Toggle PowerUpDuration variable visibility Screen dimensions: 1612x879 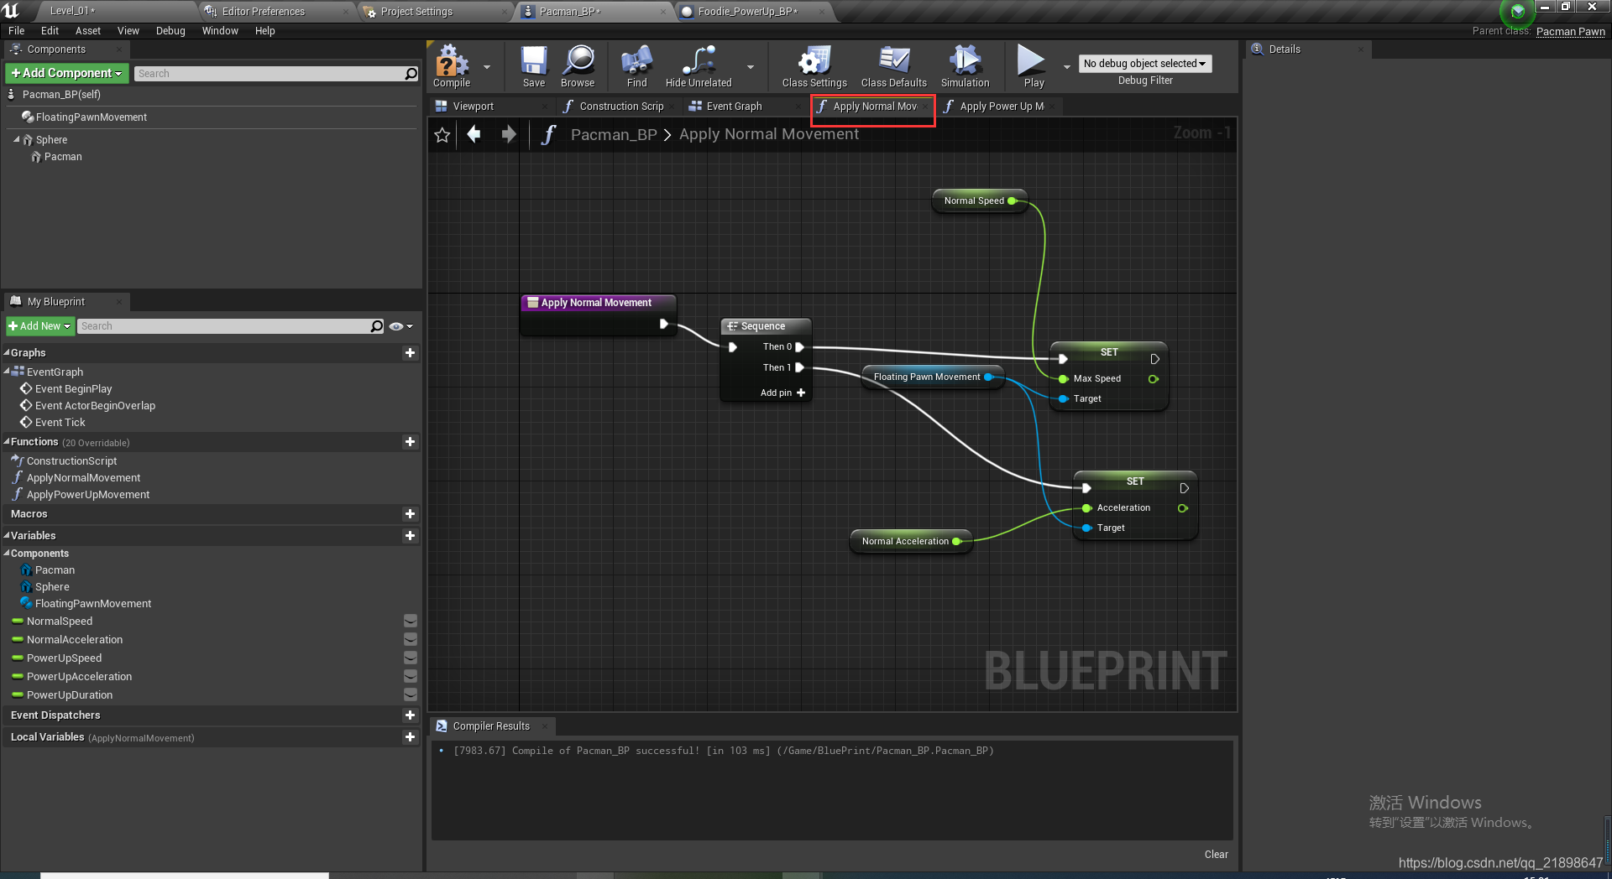(x=411, y=695)
